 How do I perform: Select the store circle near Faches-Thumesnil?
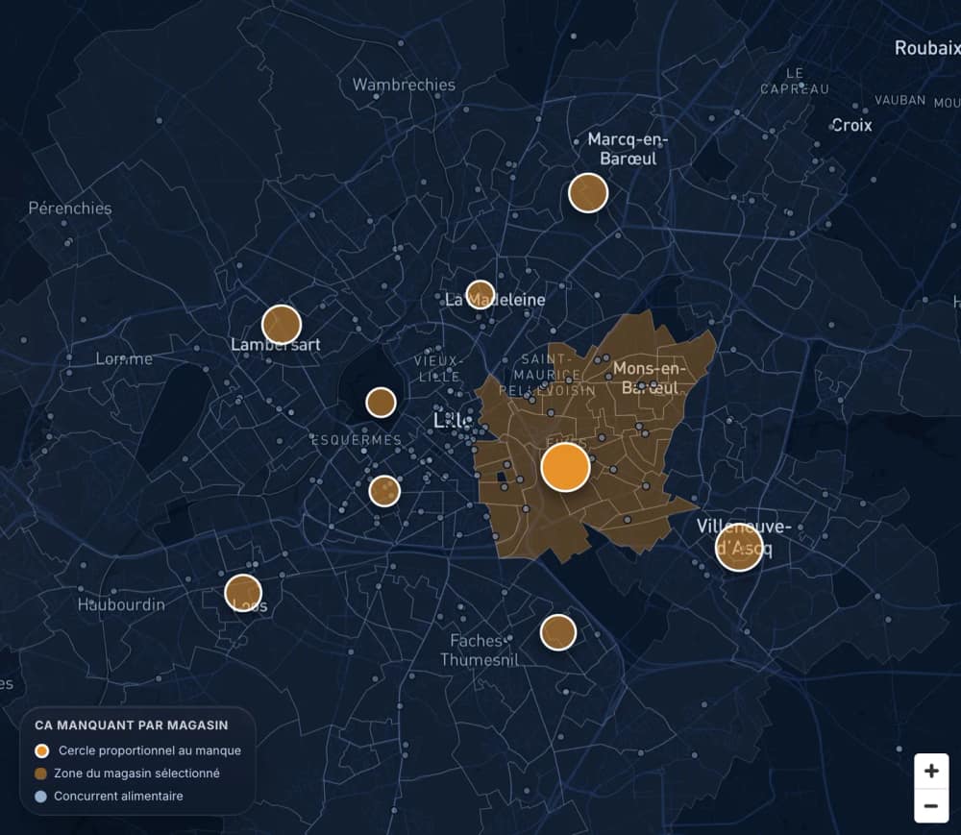pos(558,632)
